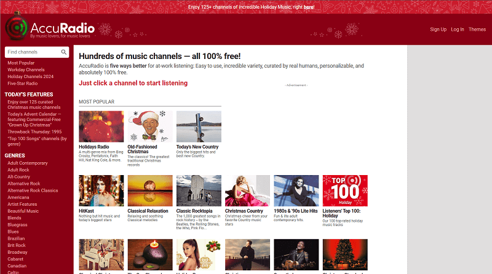The height and width of the screenshot is (274, 492).
Task: Select Canadian genre
Action: pos(17,266)
